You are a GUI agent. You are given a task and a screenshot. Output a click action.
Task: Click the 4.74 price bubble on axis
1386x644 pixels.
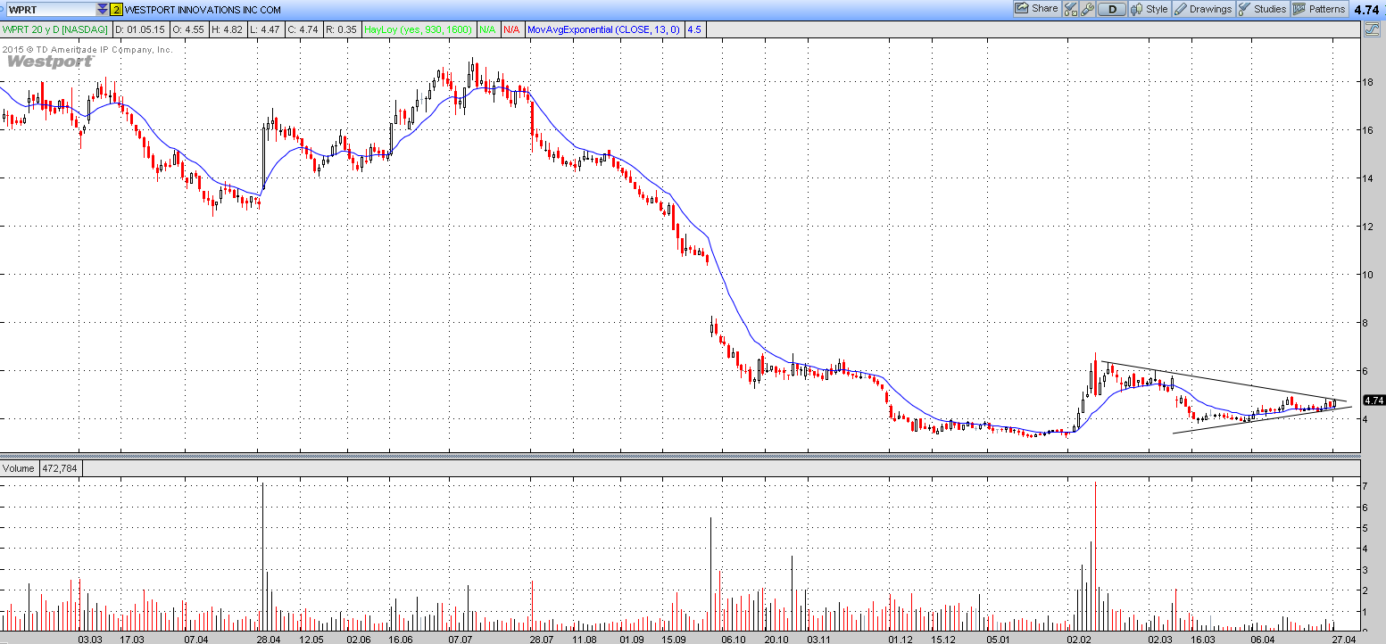point(1374,400)
